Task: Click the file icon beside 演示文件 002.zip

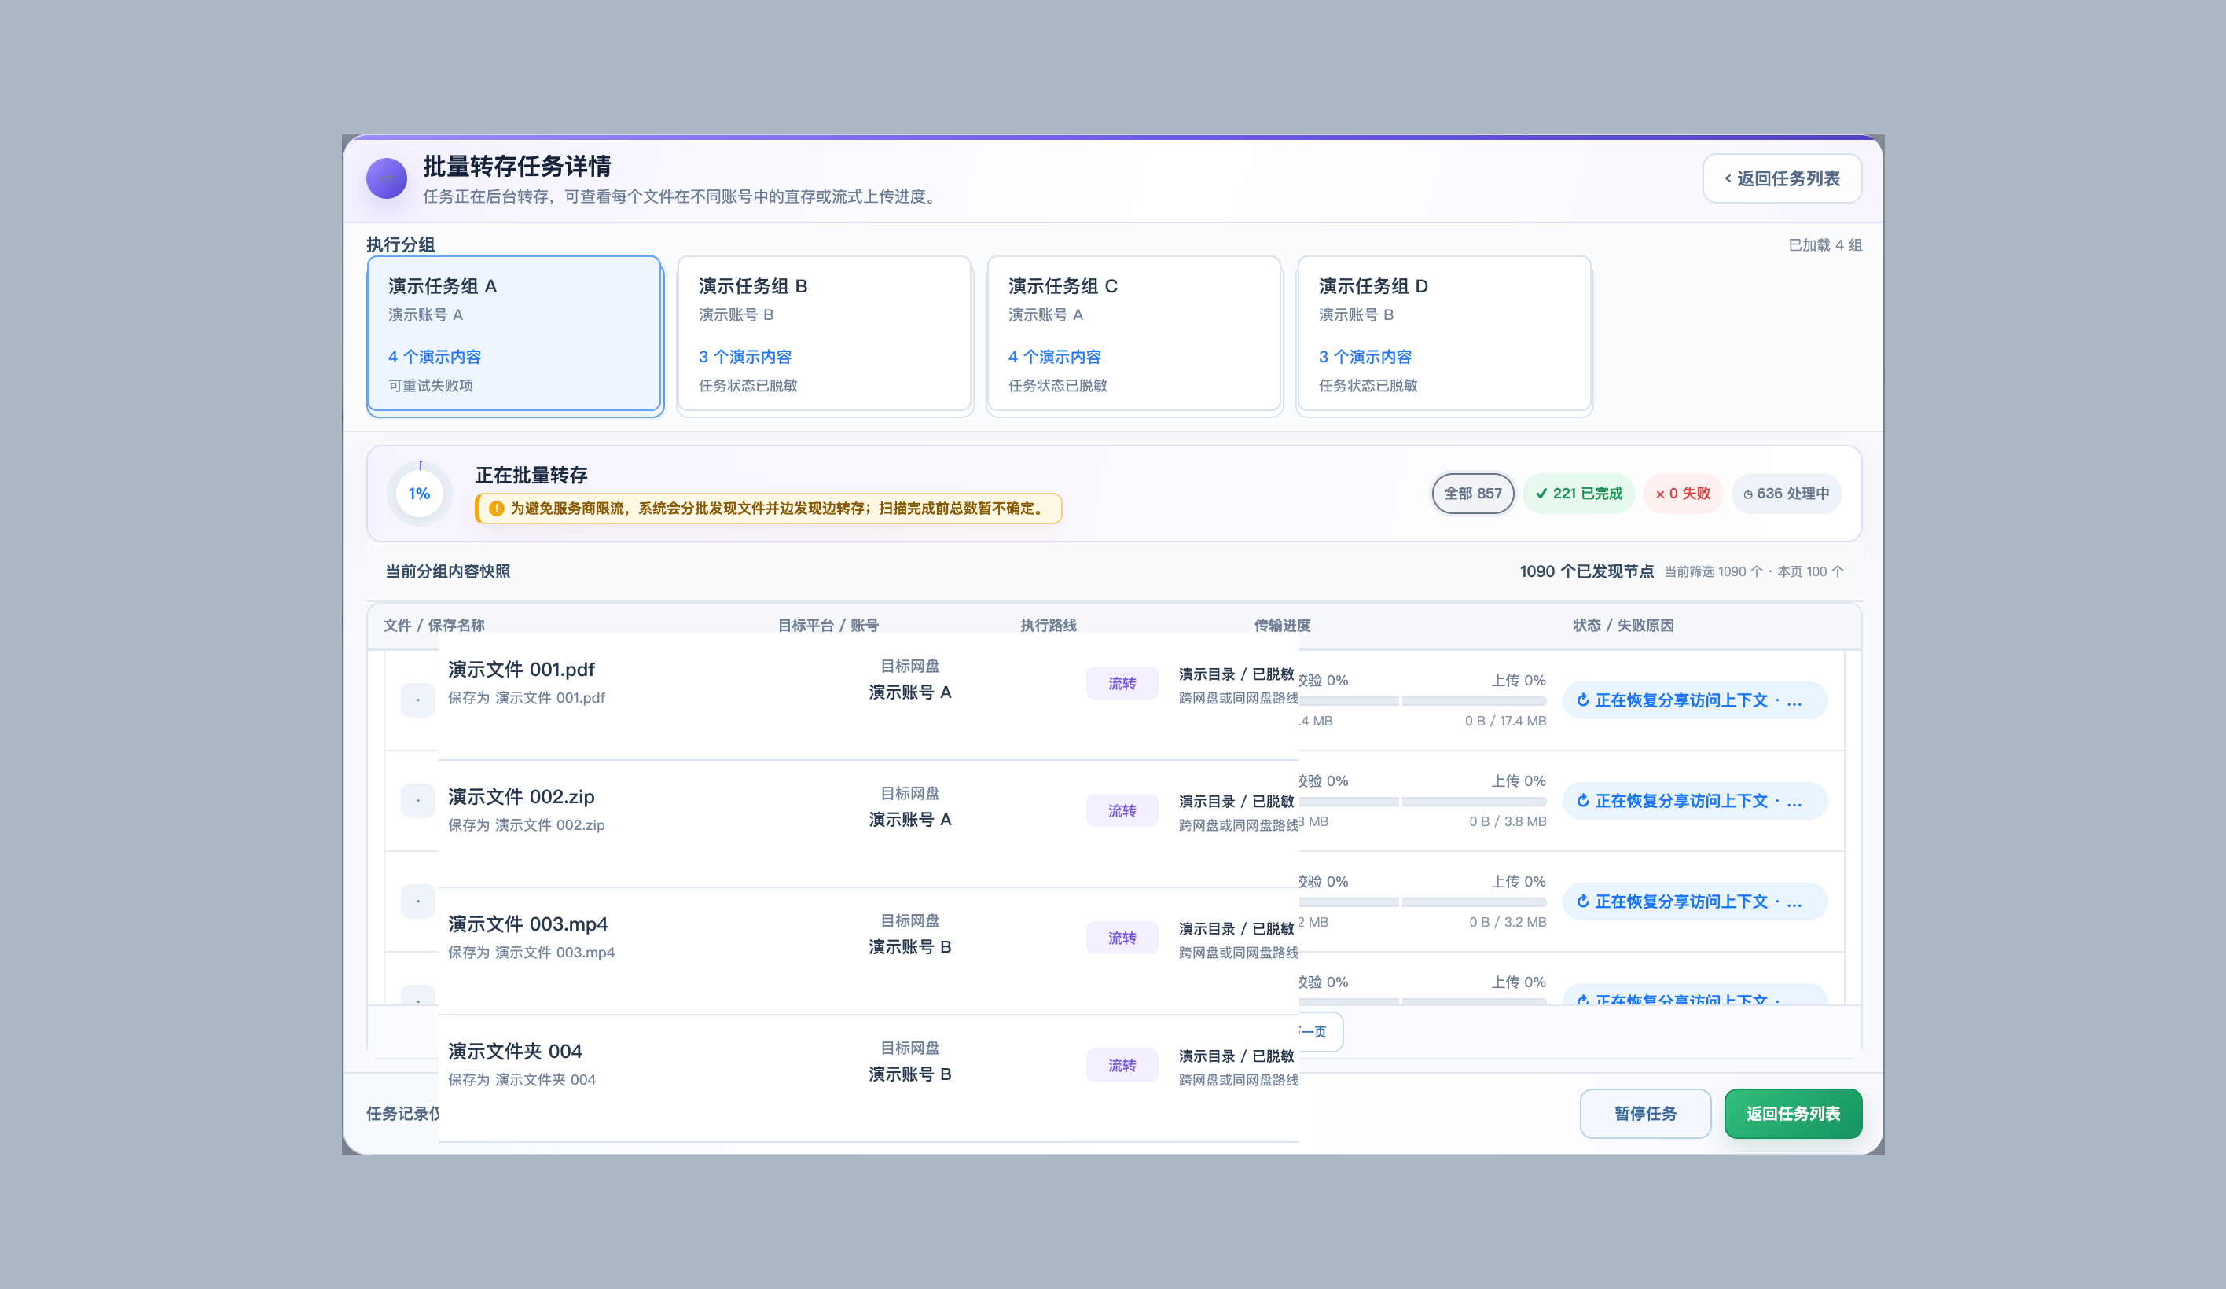Action: (x=418, y=800)
